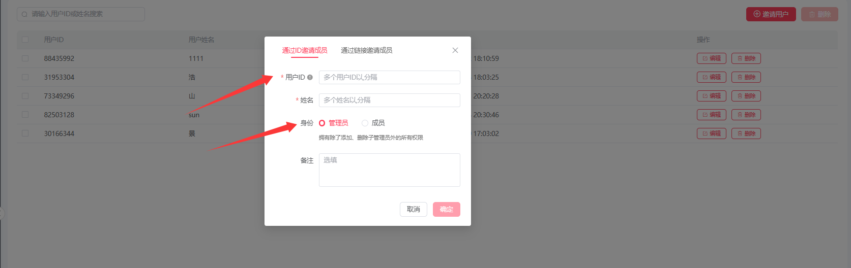Image resolution: width=851 pixels, height=268 pixels.
Task: Click 编辑 for user 73349296
Action: 711,96
